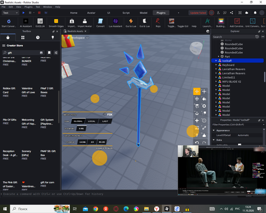Click the Explorer Search field
266x213 pixels.
click(x=234, y=37)
